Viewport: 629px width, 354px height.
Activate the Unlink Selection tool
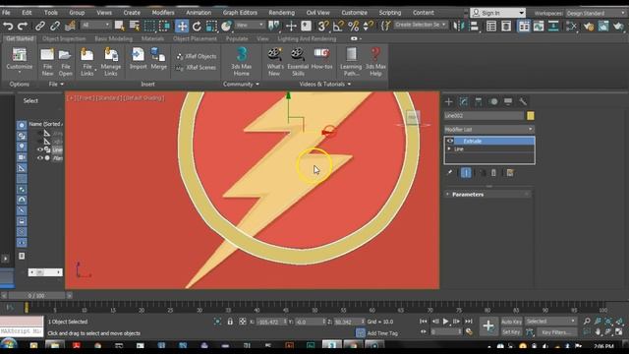click(55, 27)
